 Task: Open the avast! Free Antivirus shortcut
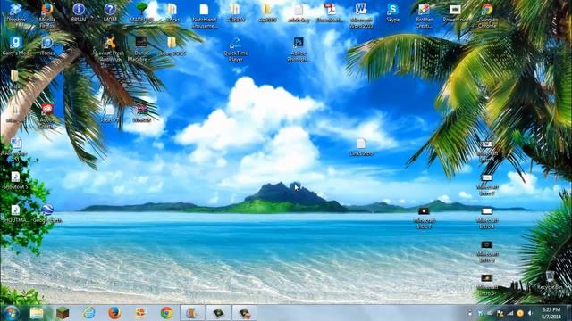pos(110,49)
